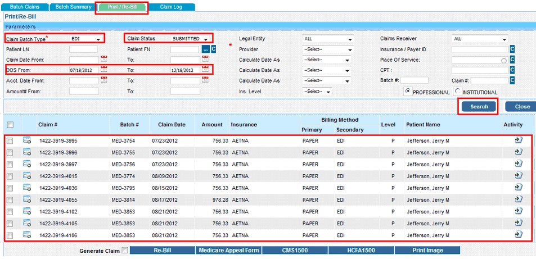Check the select-all checkbox in table header
The width and height of the screenshot is (536, 259).
[x=10, y=125]
